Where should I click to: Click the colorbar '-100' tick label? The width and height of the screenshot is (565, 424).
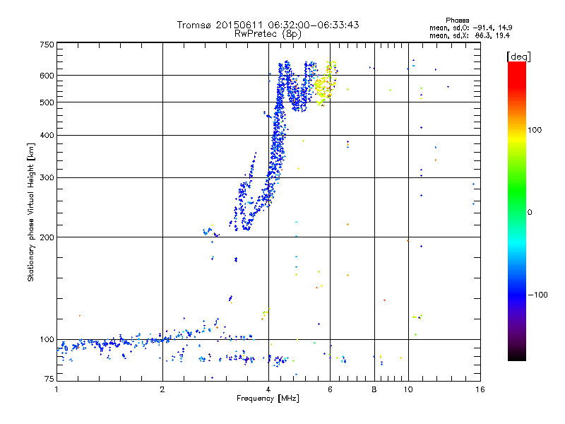coord(537,295)
